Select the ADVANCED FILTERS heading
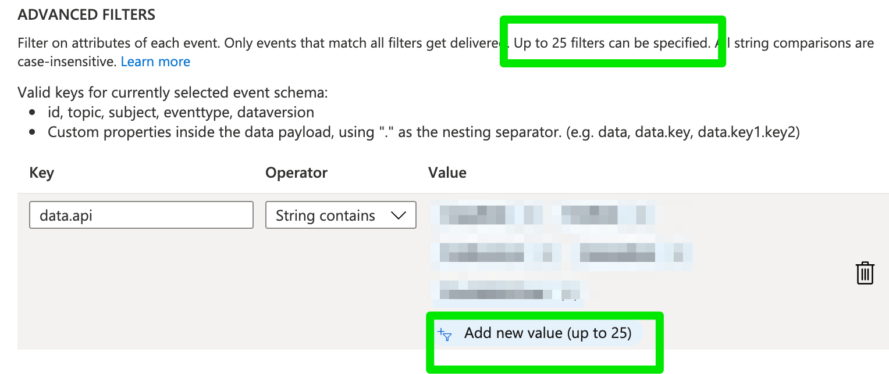 point(86,14)
